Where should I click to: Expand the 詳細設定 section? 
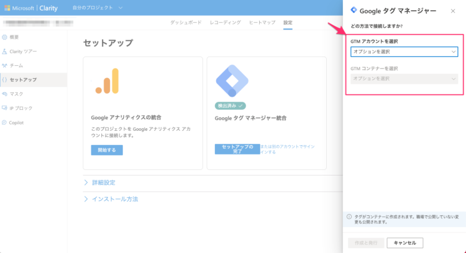(x=100, y=182)
